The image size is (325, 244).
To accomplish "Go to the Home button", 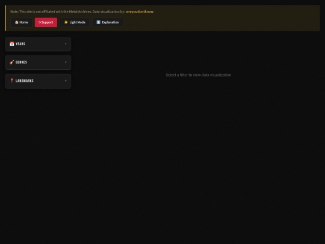I will coord(21,22).
